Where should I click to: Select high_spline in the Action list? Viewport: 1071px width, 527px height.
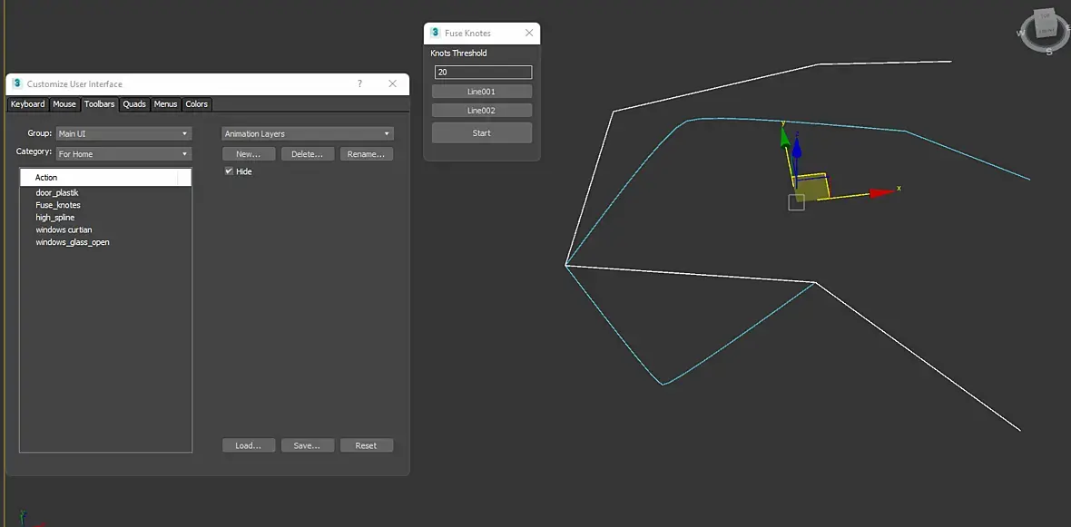(x=55, y=217)
